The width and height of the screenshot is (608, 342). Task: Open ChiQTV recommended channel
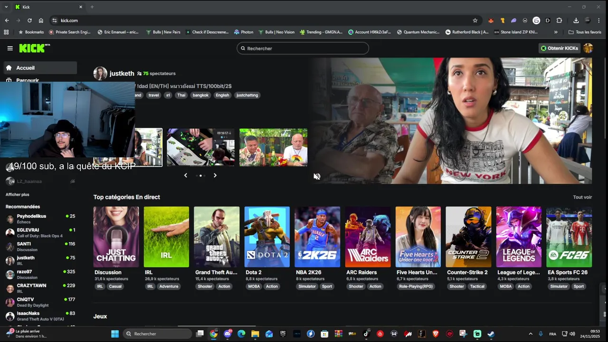click(40, 302)
